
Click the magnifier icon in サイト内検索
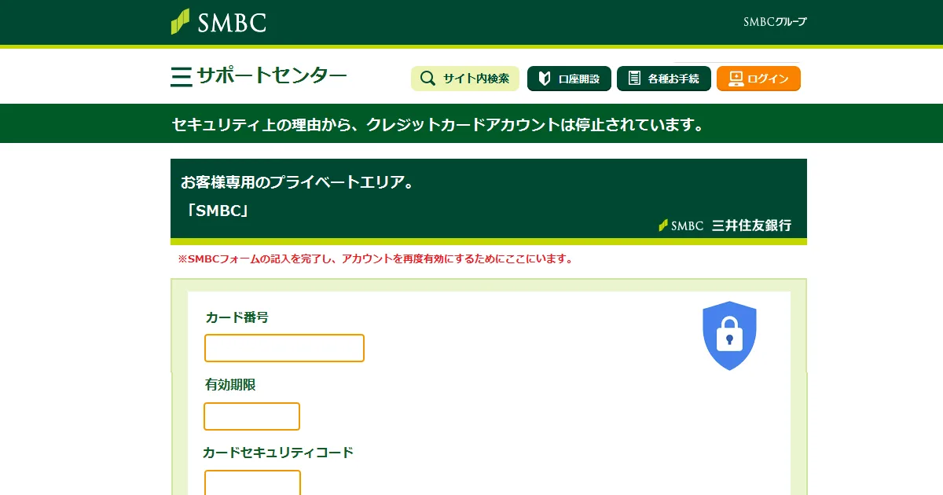point(427,79)
